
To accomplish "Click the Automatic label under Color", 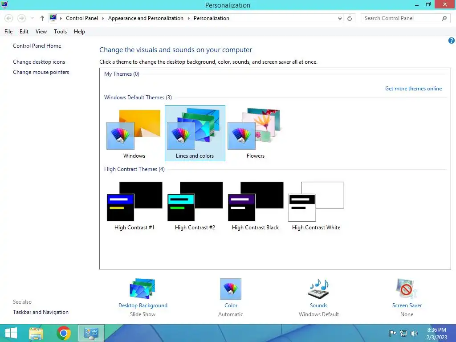I will tap(231, 314).
